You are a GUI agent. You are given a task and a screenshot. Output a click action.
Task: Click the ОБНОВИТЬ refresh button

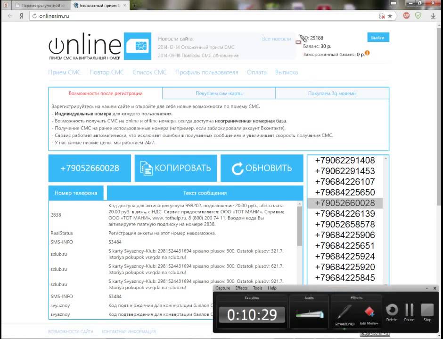coord(262,168)
